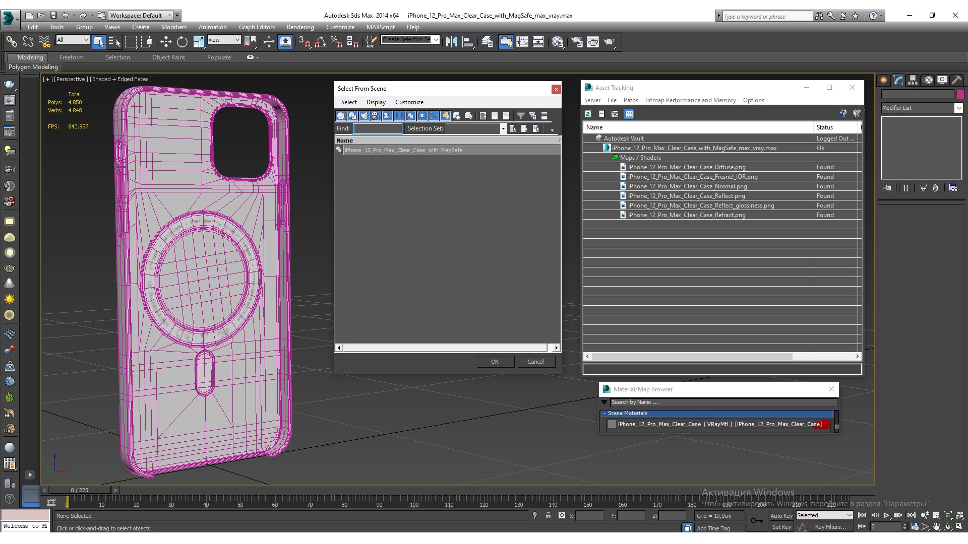The image size is (968, 544).
Task: Open the Create Selection Set dropdown
Action: [x=410, y=40]
